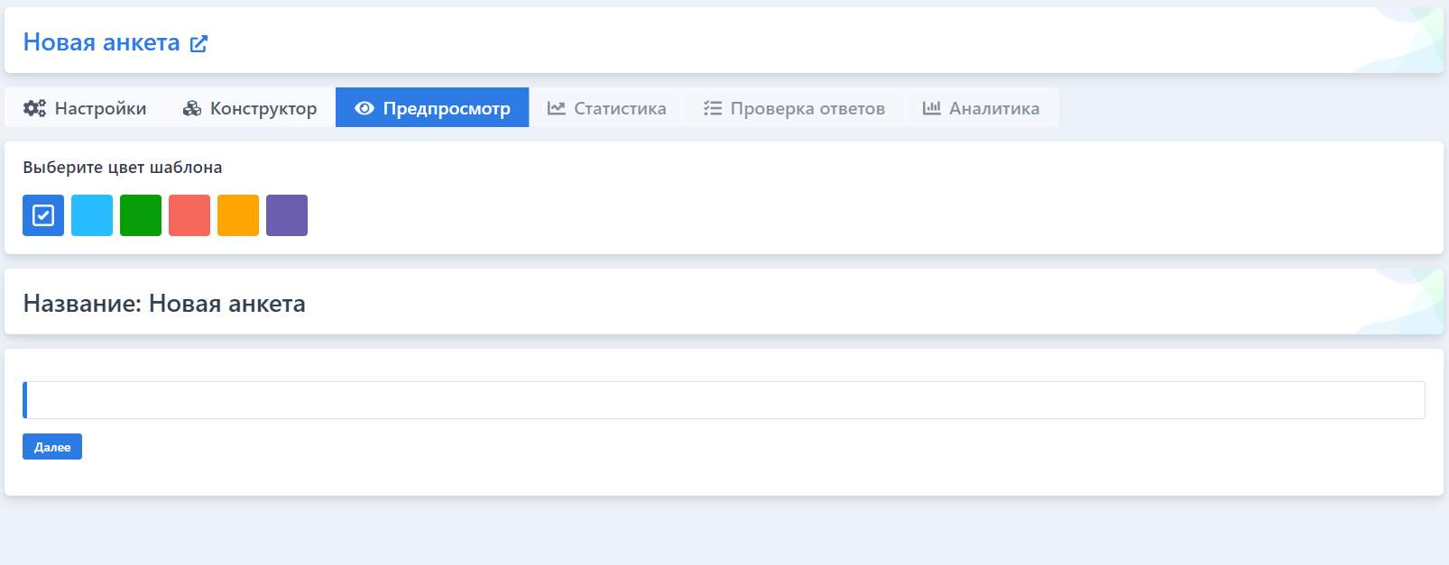Choose the green template color
This screenshot has width=1449, height=565.
tap(141, 215)
